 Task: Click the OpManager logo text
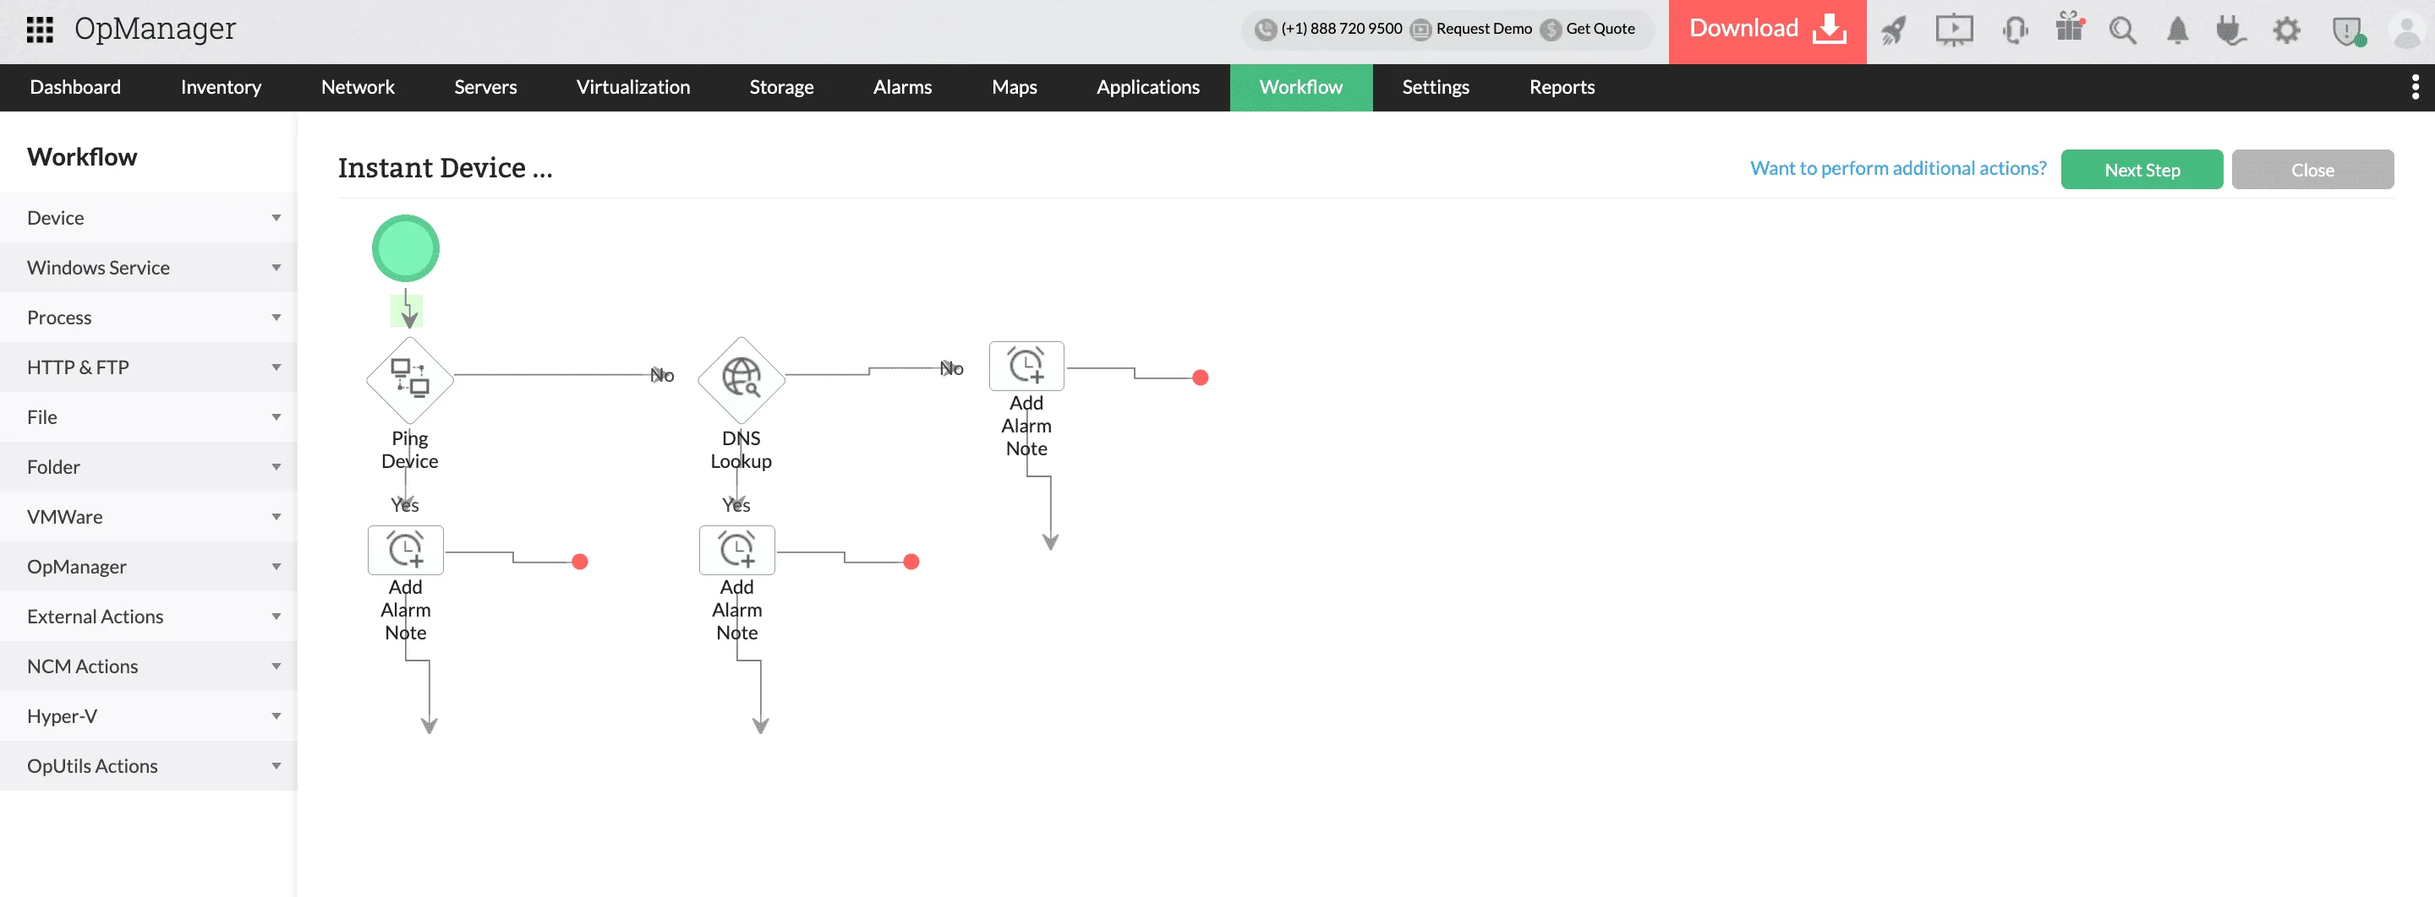pos(155,30)
